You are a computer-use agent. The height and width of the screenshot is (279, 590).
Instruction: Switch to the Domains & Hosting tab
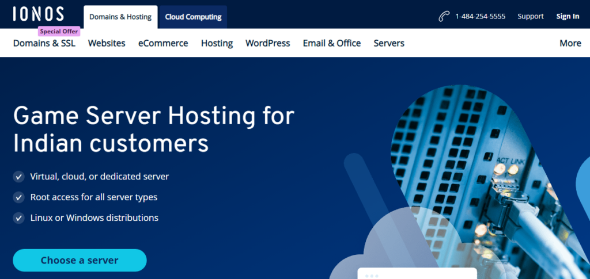click(120, 17)
